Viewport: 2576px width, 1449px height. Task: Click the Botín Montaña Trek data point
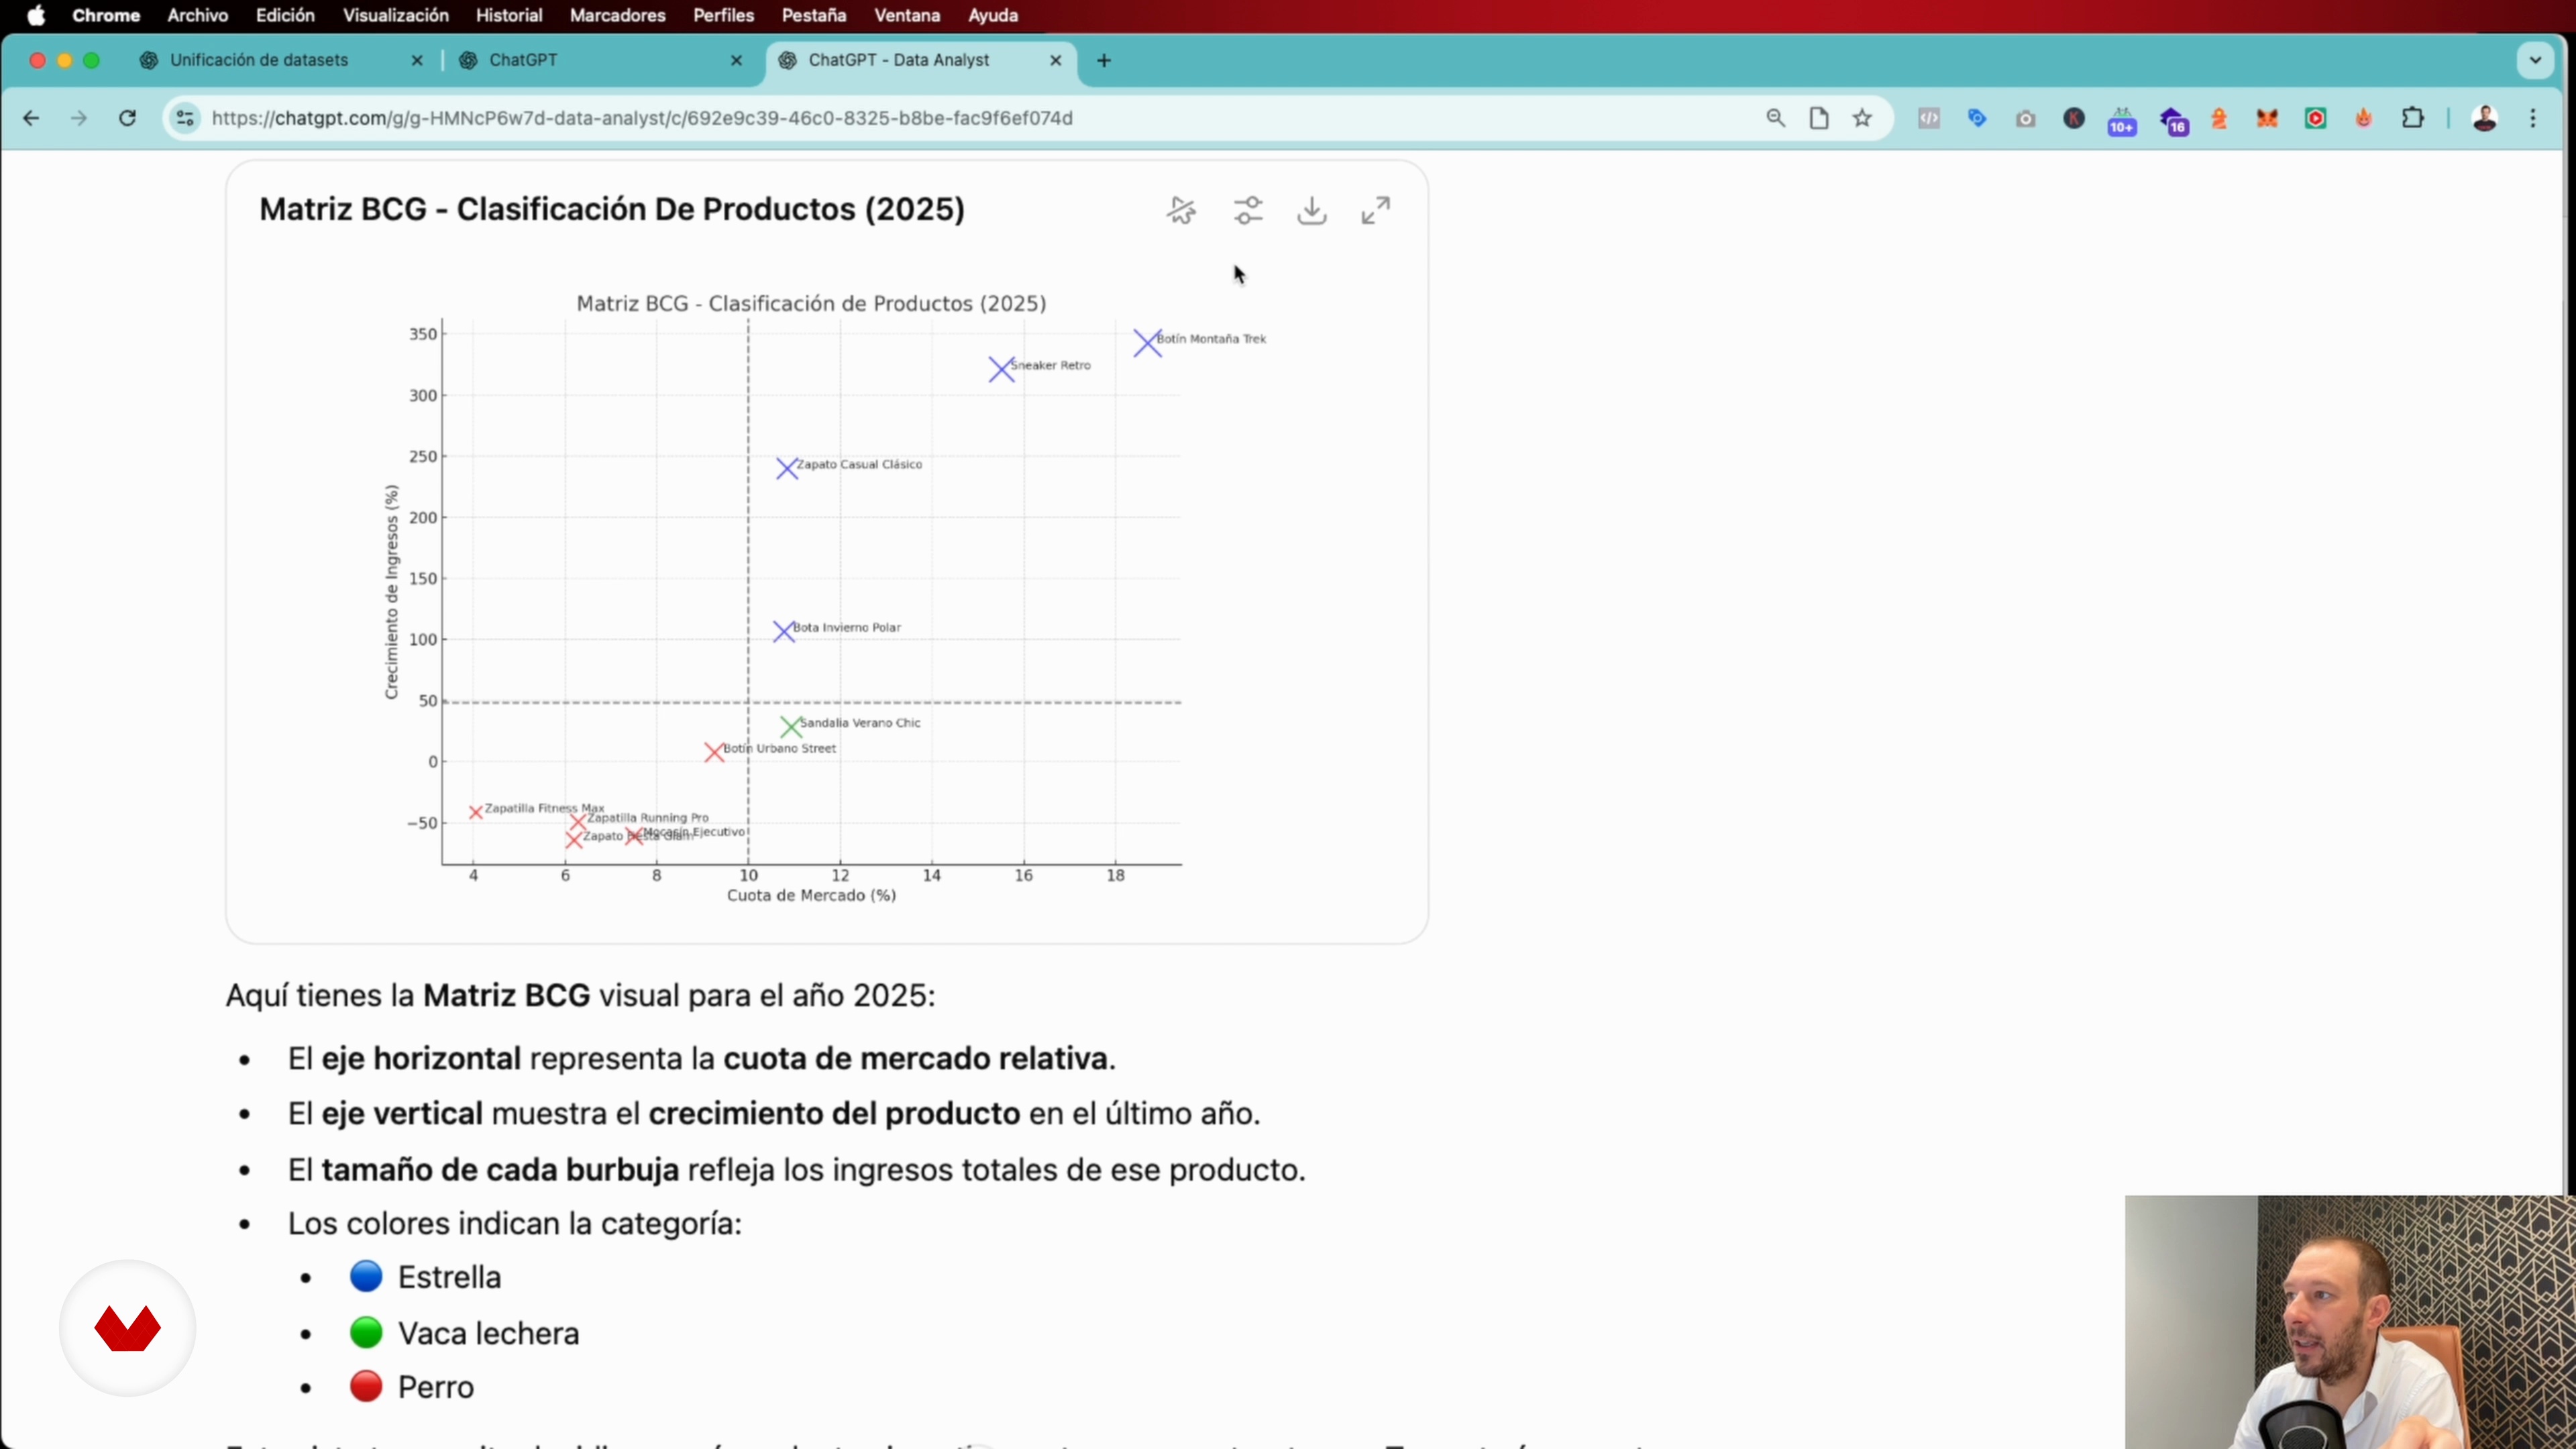pos(1147,343)
